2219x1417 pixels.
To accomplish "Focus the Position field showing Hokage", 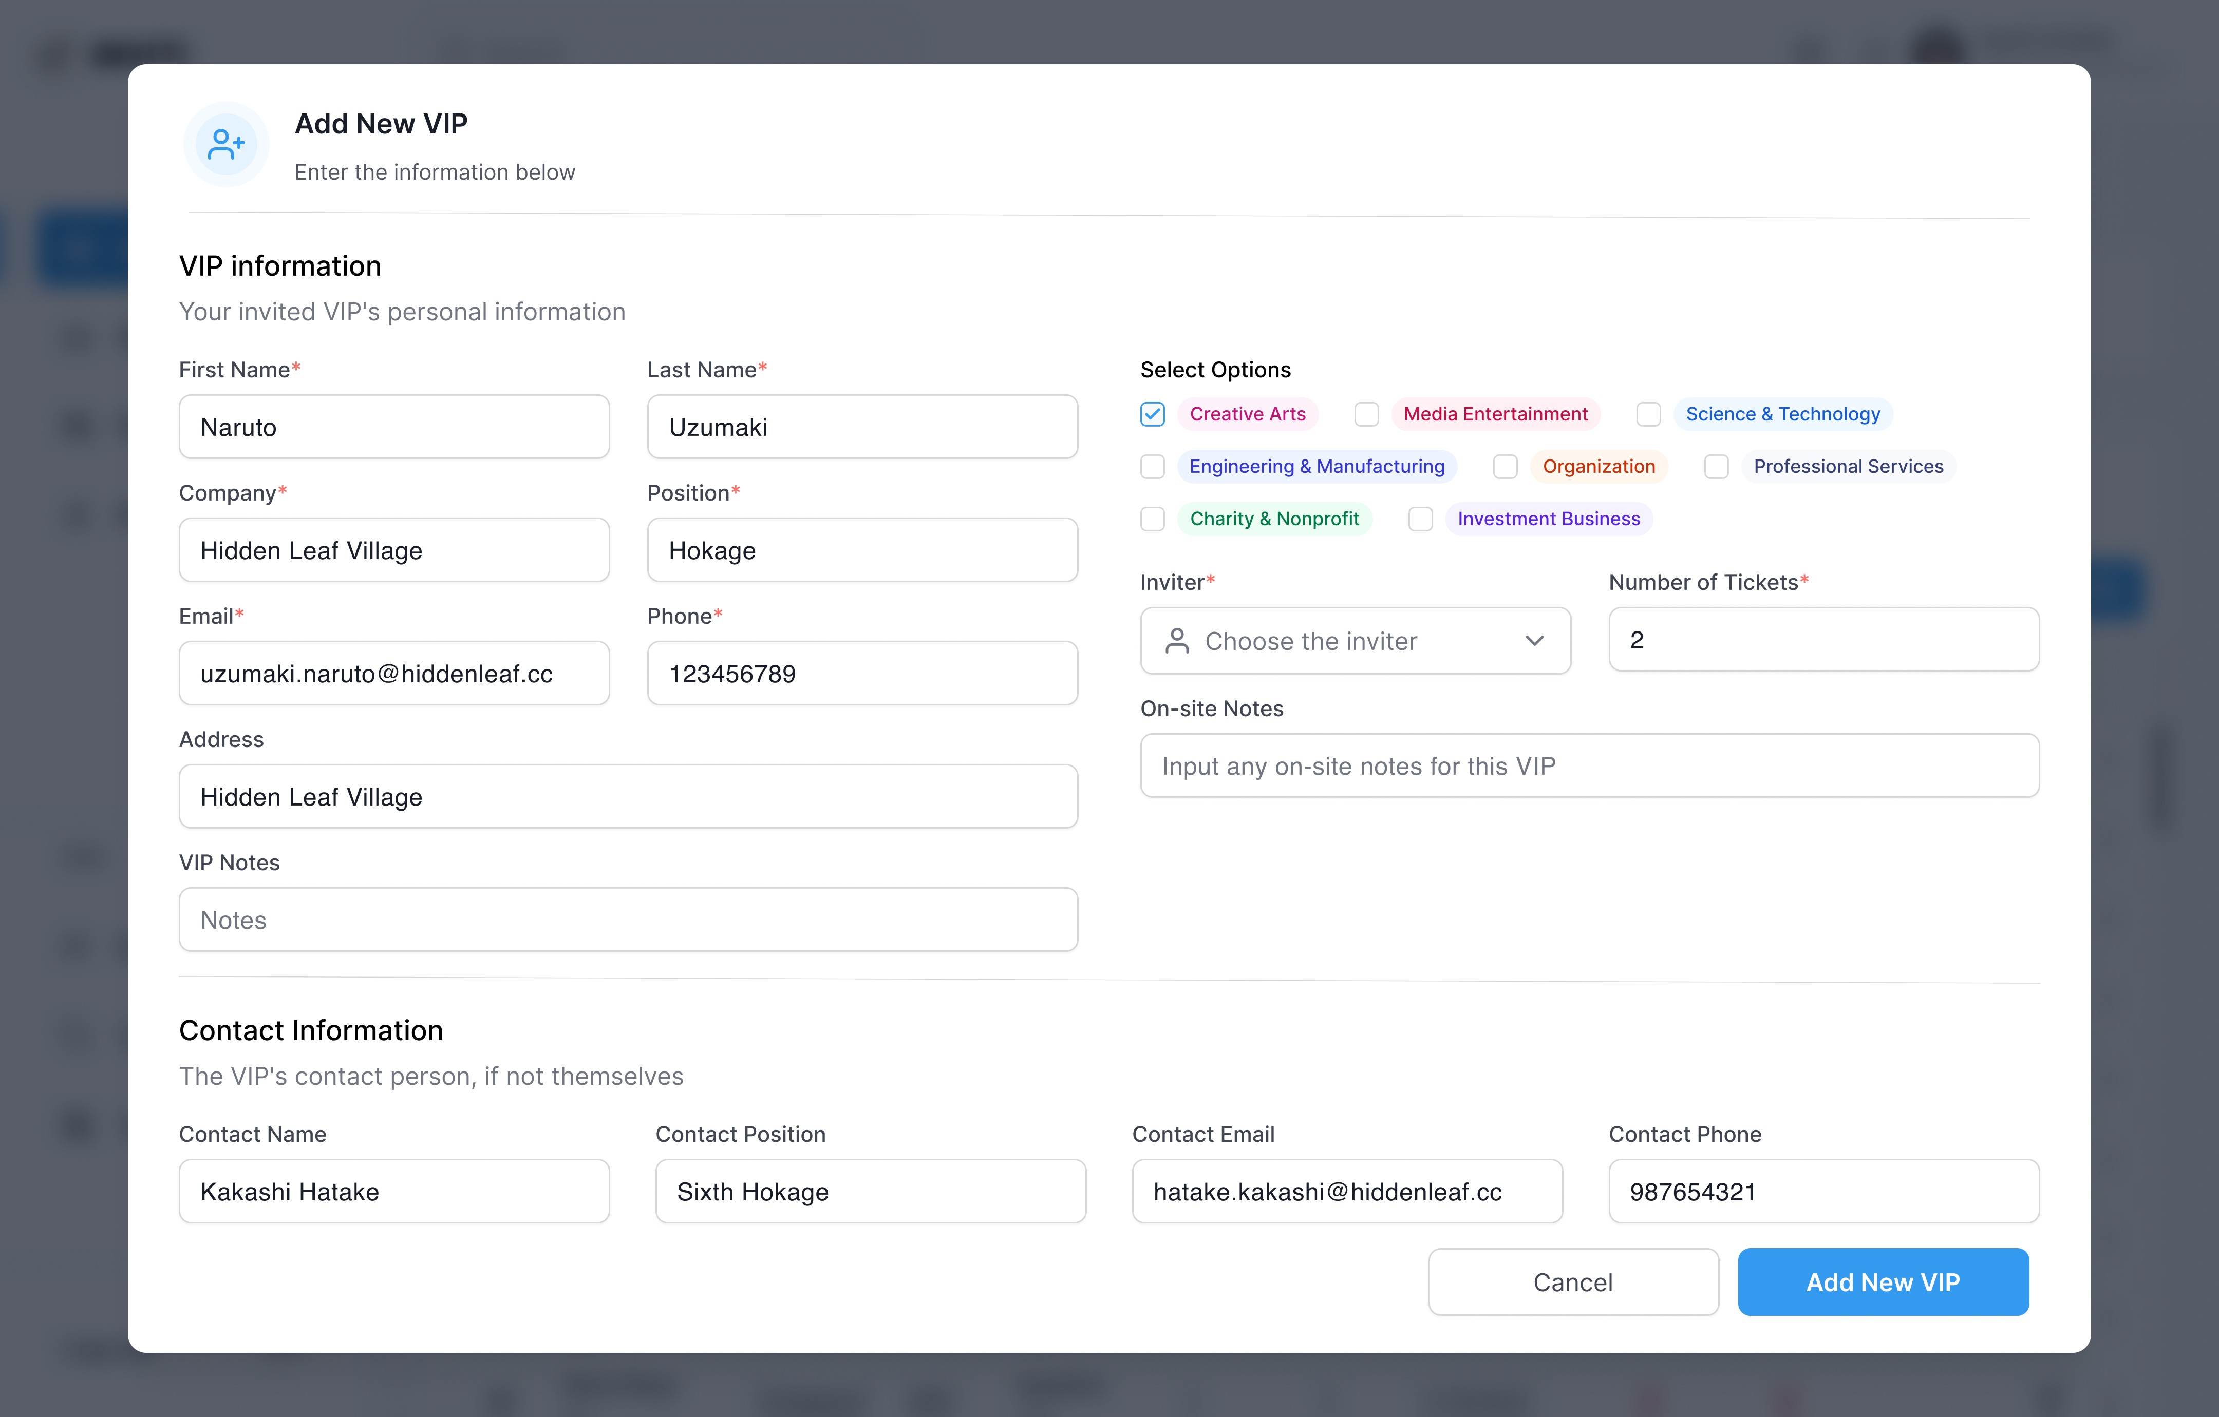I will [861, 550].
